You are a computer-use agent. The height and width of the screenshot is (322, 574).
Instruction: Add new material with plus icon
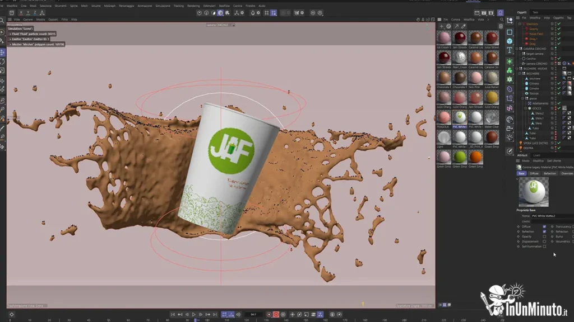[x=442, y=26]
